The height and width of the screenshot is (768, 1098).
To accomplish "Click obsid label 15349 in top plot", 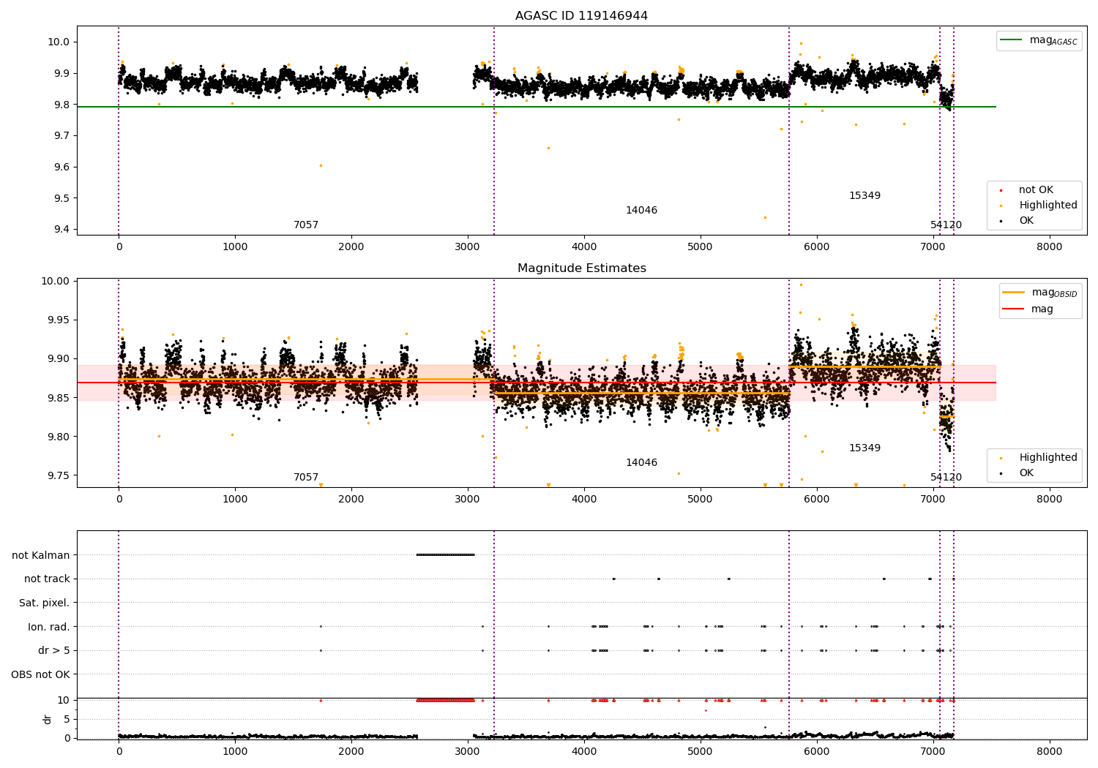I will 864,196.
